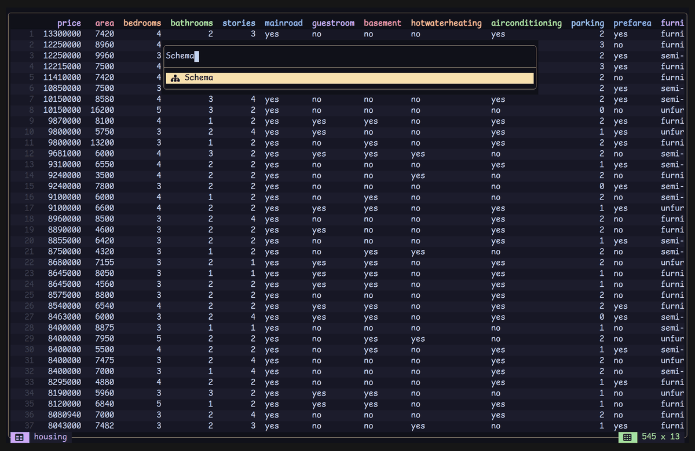
Task: Click the airconditioning column header
Action: point(526,23)
